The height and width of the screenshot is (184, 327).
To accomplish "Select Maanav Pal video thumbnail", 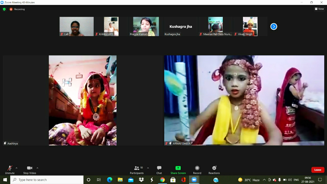I will pyautogui.click(x=215, y=26).
